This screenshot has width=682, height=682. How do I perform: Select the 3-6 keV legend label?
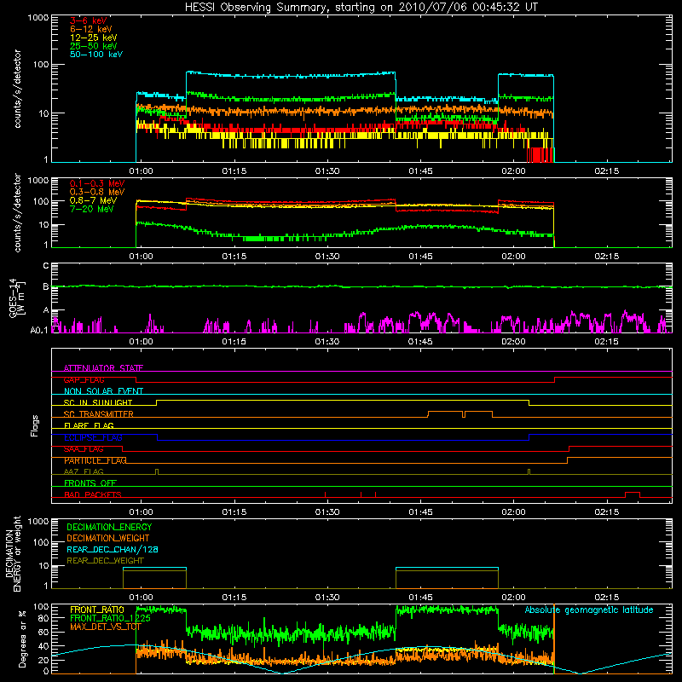click(89, 20)
